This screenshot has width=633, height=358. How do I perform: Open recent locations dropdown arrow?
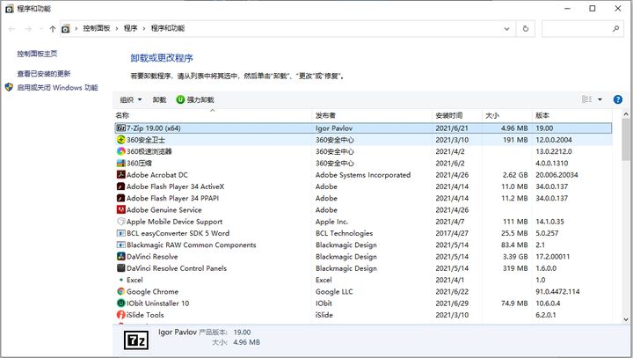(x=41, y=29)
